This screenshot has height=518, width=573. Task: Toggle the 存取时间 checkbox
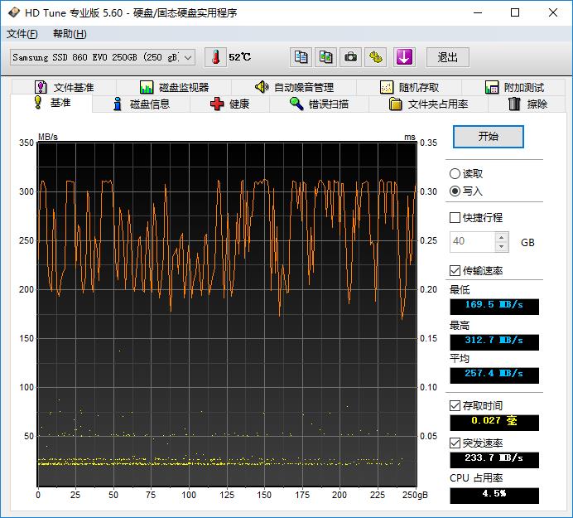click(455, 405)
